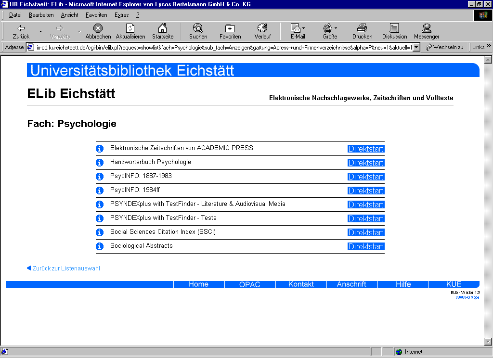Click the Internet zone status bar icon

click(x=399, y=352)
